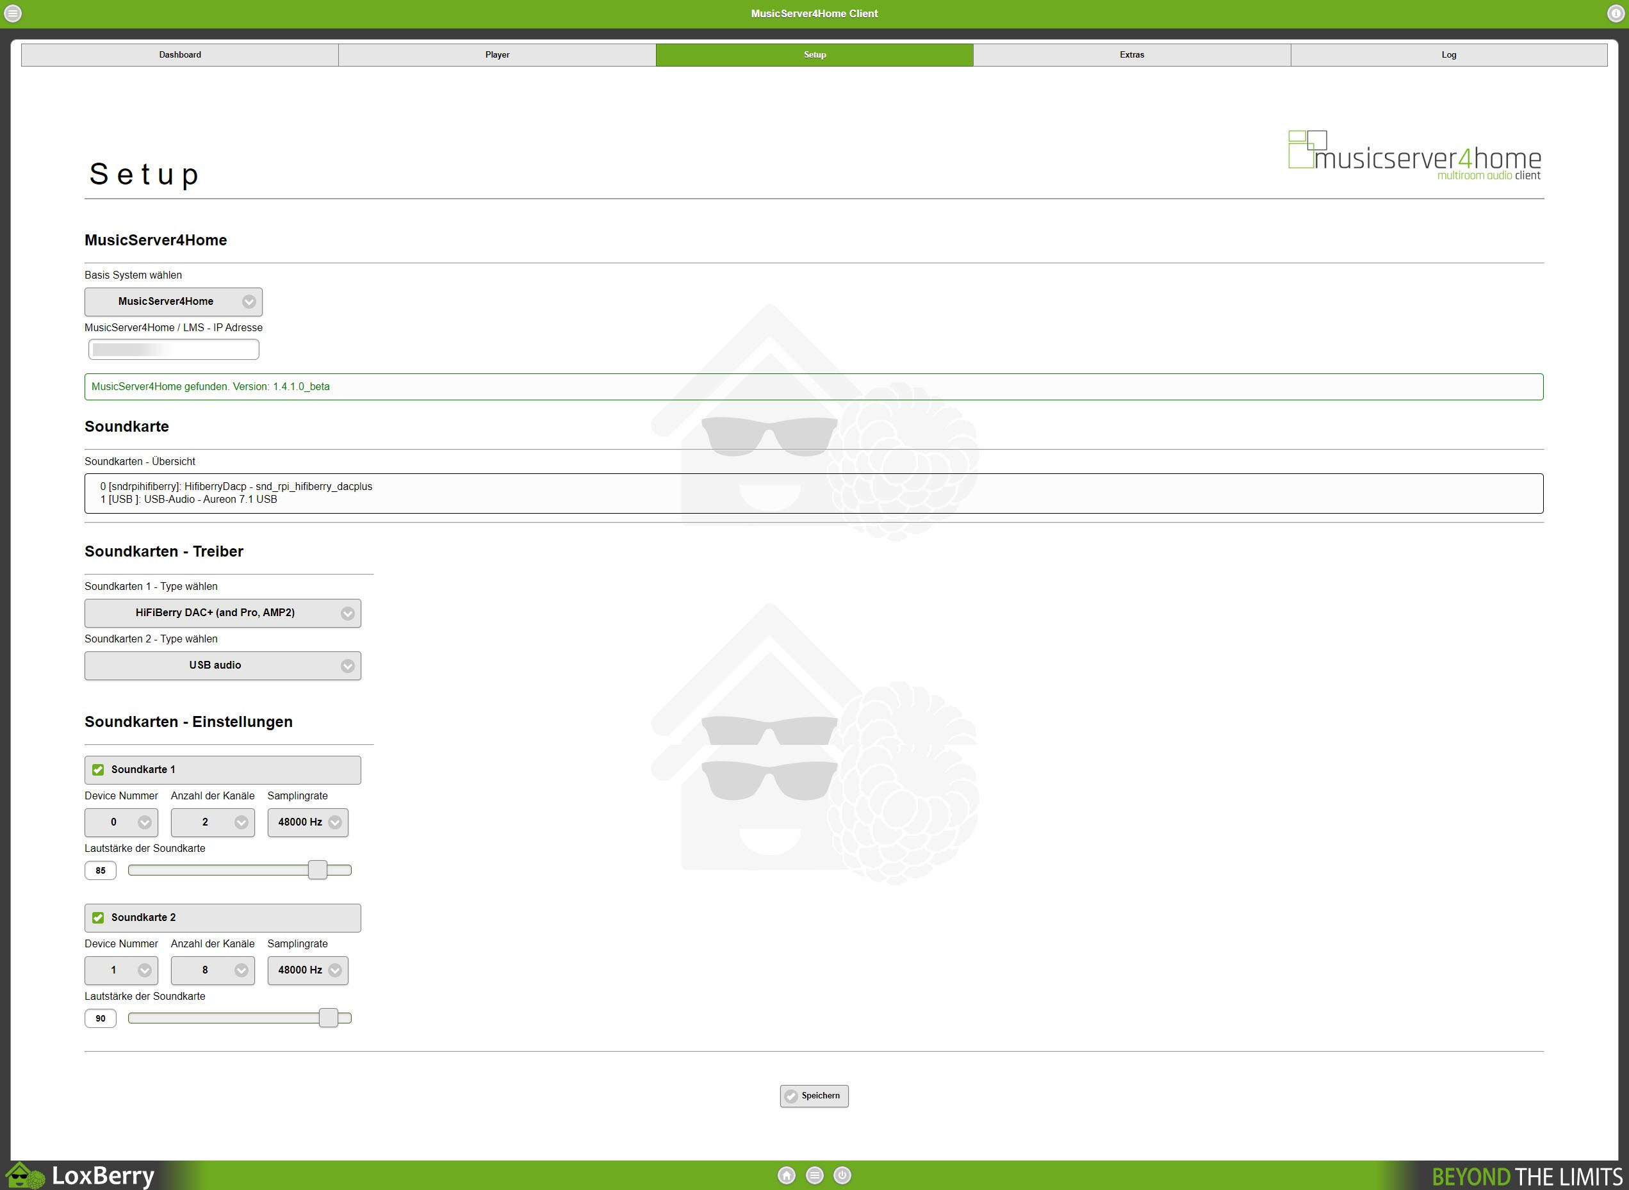Click Soundkarte 1 volume slider handle

pyautogui.click(x=318, y=870)
